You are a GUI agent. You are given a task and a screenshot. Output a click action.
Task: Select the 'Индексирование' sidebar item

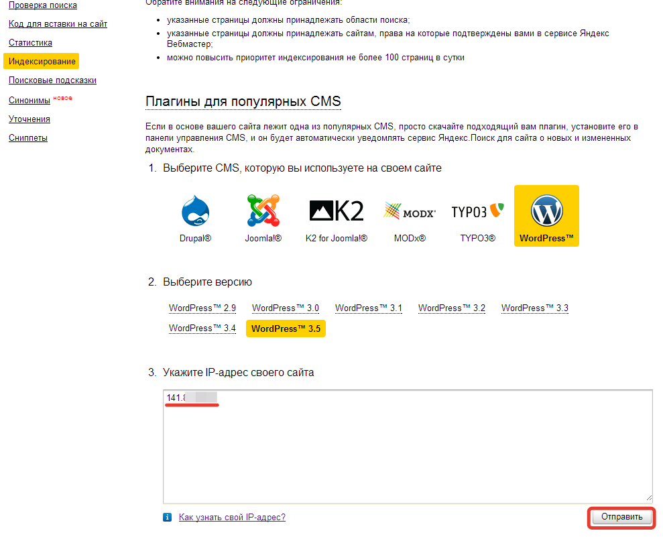pyautogui.click(x=42, y=61)
